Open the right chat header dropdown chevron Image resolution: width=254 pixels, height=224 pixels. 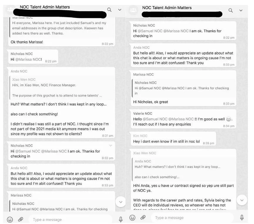tap(241, 10)
